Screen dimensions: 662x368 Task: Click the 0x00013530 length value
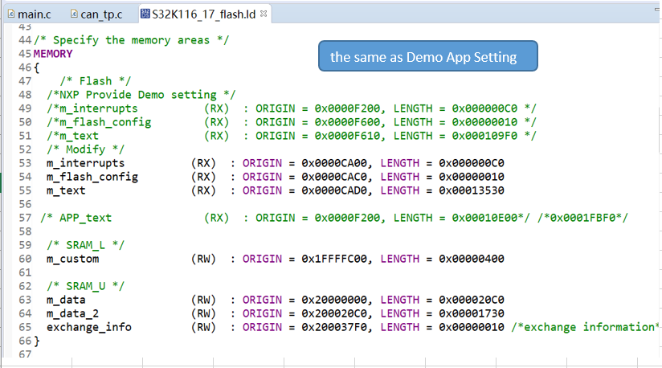point(472,190)
